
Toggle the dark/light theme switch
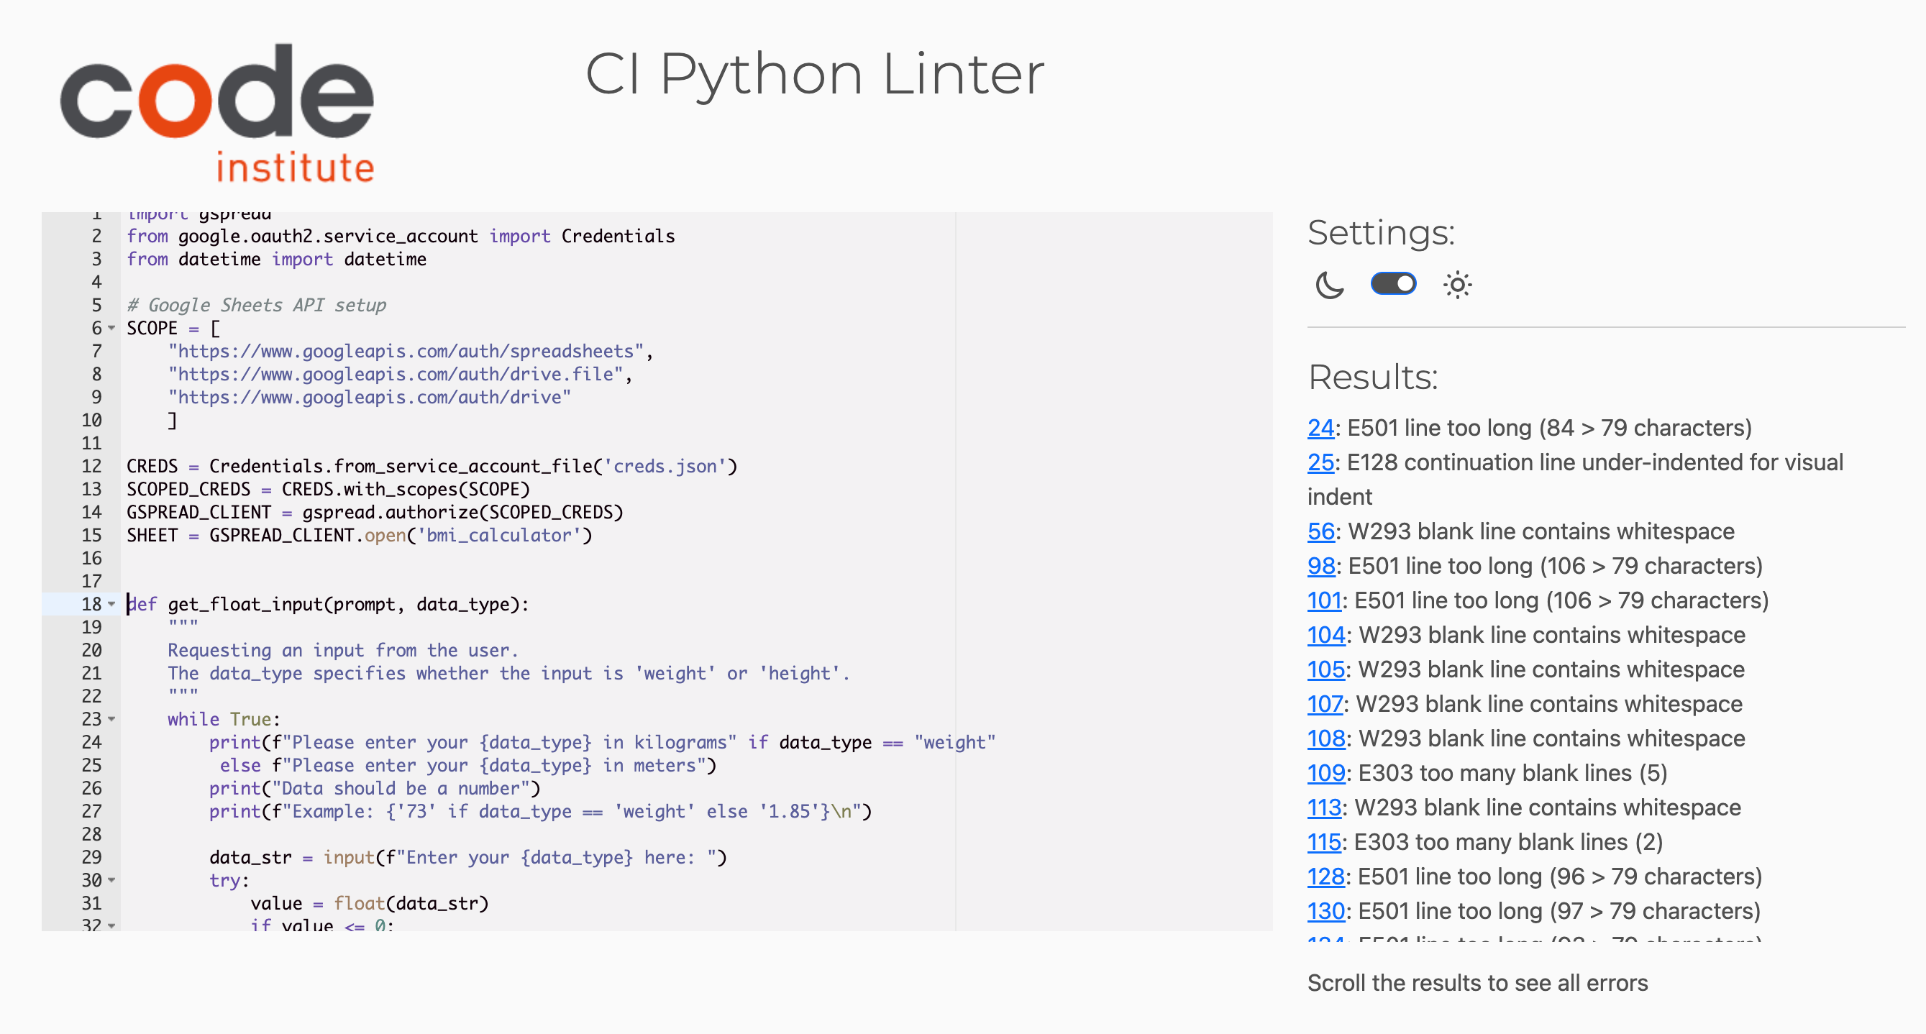(x=1392, y=284)
